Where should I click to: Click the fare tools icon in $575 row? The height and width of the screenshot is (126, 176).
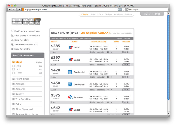[x=126, y=102]
